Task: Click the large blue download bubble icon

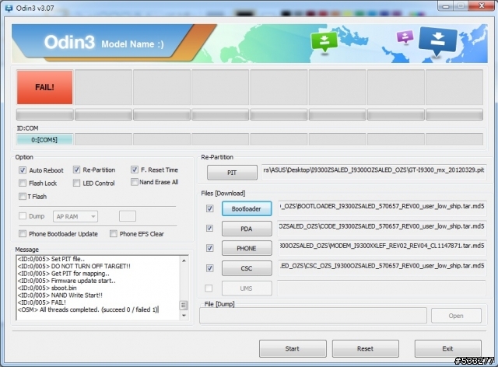Action: click(438, 40)
